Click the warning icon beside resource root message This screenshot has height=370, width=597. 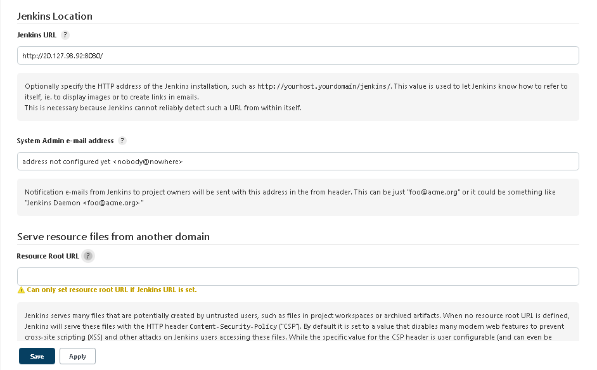pyautogui.click(x=21, y=290)
